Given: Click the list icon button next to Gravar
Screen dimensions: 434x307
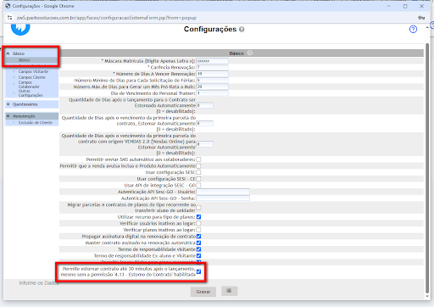Looking at the screenshot, I should tap(229, 291).
